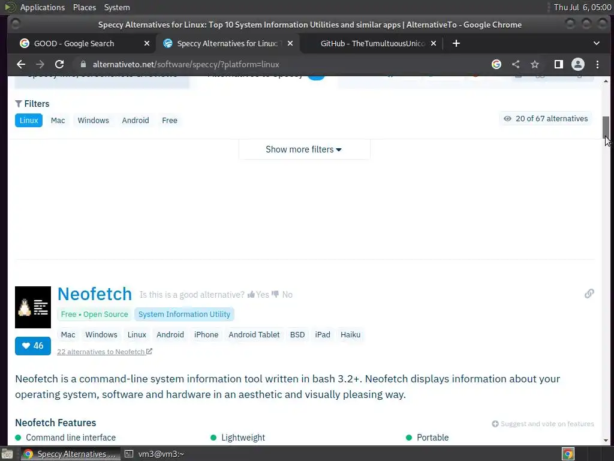
Task: Click the Free • Open Source badge
Action: click(94, 315)
